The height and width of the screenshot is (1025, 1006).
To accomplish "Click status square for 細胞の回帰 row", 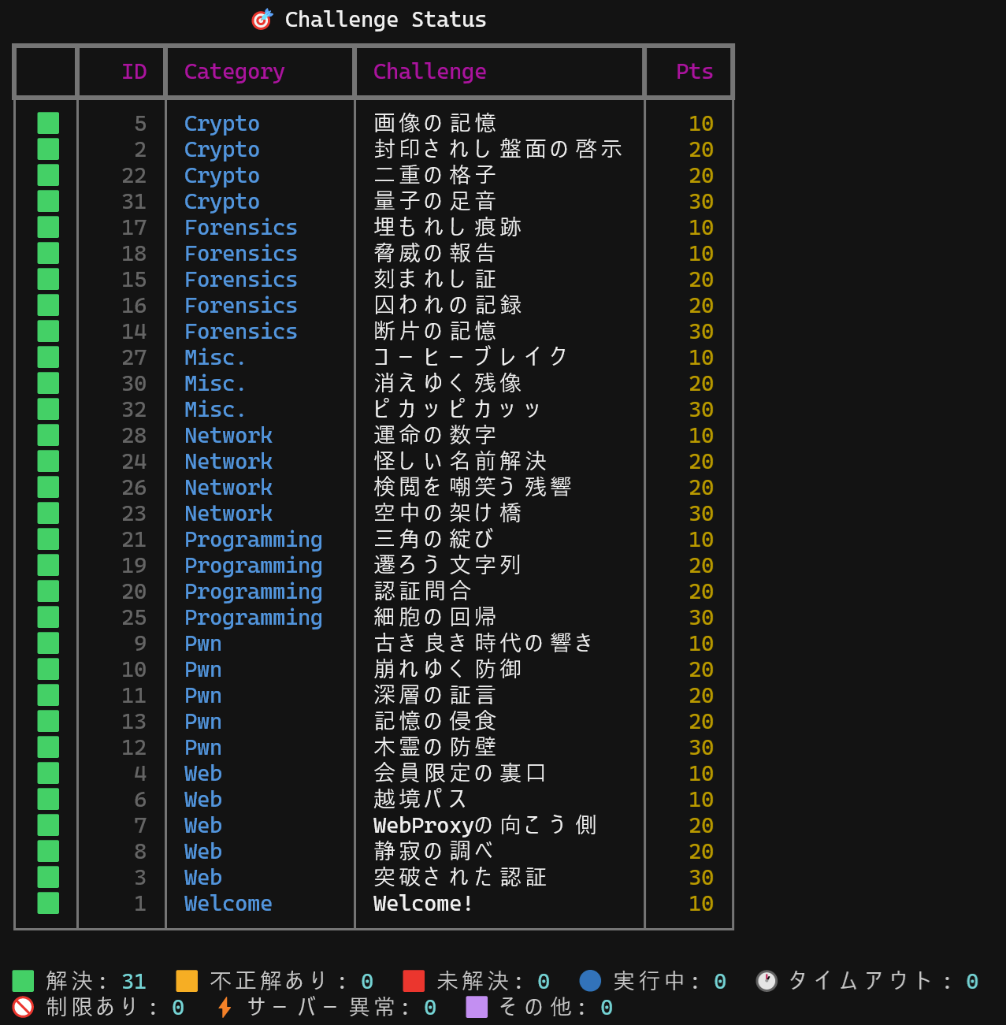I will (x=48, y=617).
